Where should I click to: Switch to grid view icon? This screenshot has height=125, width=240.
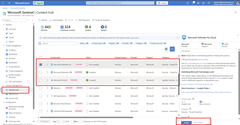pos(166,49)
